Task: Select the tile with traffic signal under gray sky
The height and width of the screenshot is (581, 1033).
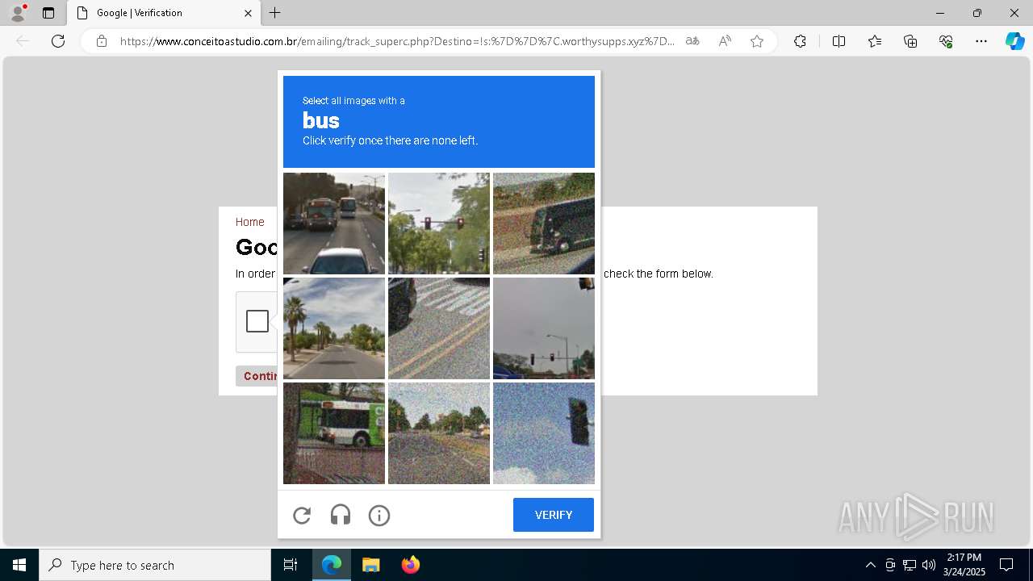Action: click(x=544, y=328)
